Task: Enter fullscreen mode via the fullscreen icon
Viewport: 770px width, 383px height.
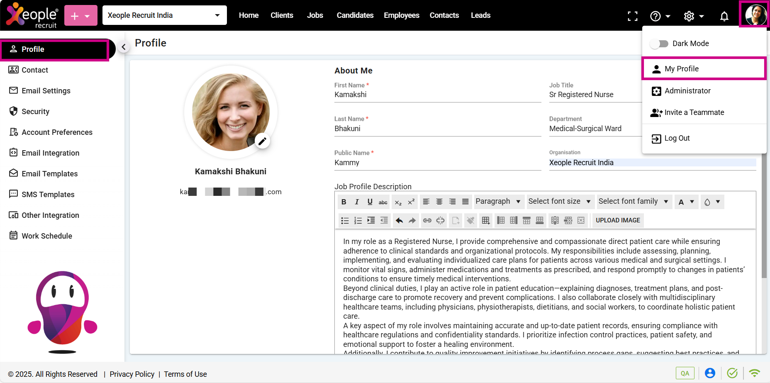Action: click(632, 16)
